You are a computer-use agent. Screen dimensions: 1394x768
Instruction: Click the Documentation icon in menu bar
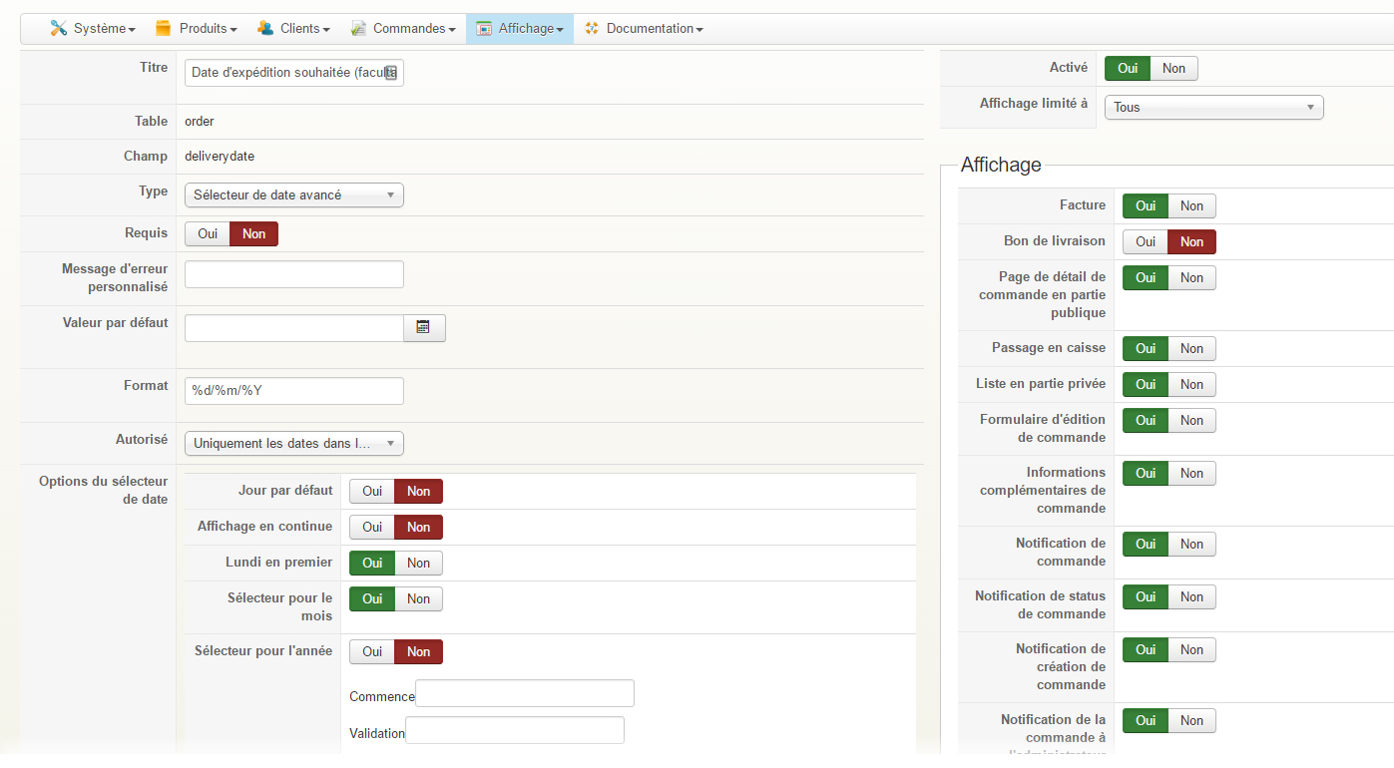click(592, 28)
